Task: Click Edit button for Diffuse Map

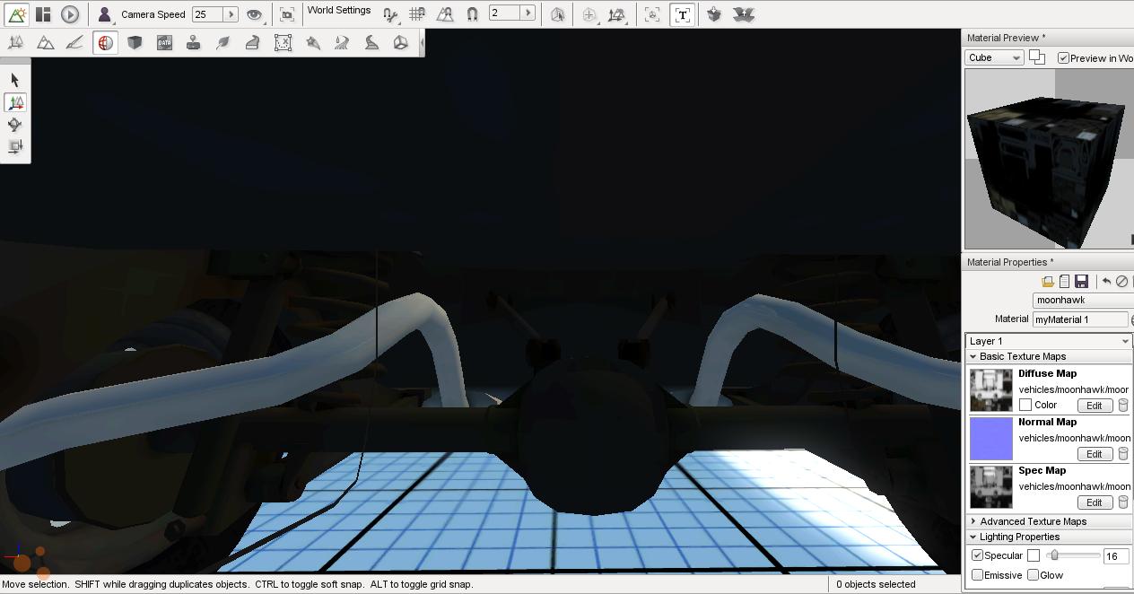Action: (1094, 406)
